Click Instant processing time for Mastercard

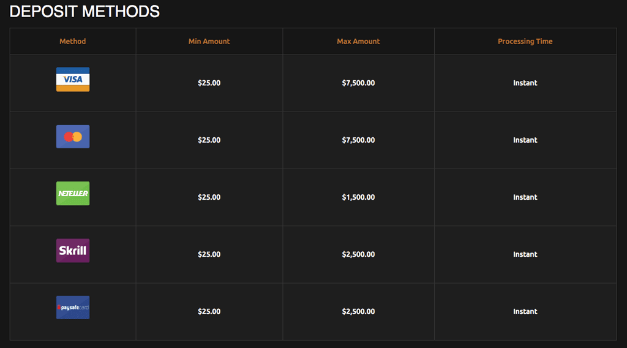[525, 140]
